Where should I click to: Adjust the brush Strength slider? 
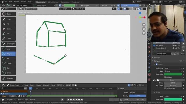(130, 5)
